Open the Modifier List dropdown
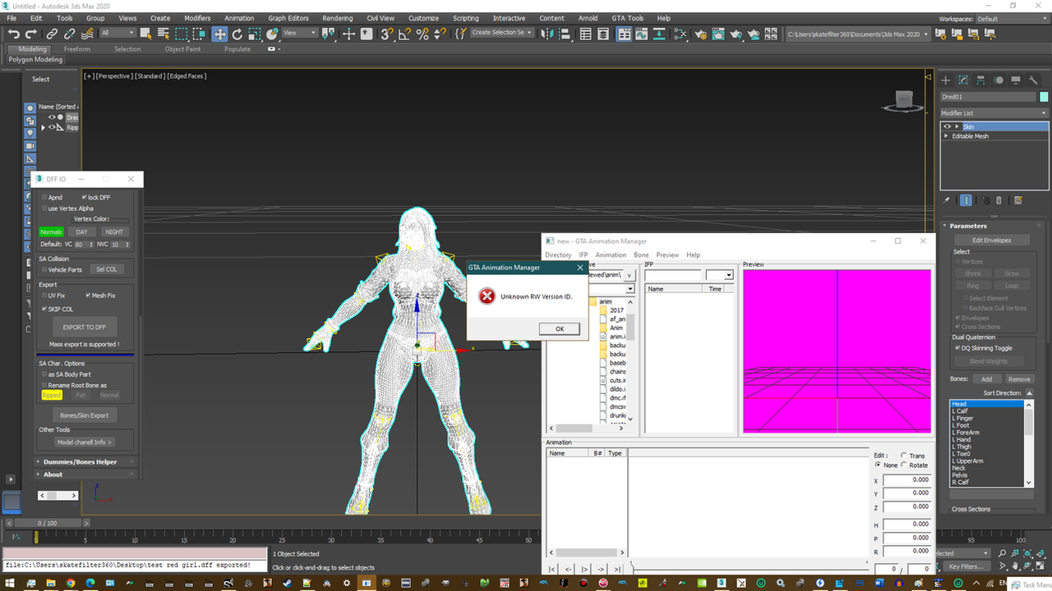The image size is (1052, 591). (x=994, y=112)
